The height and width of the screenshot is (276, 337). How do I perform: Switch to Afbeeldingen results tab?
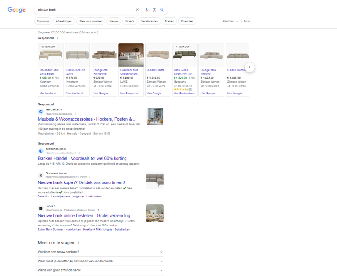64,21
